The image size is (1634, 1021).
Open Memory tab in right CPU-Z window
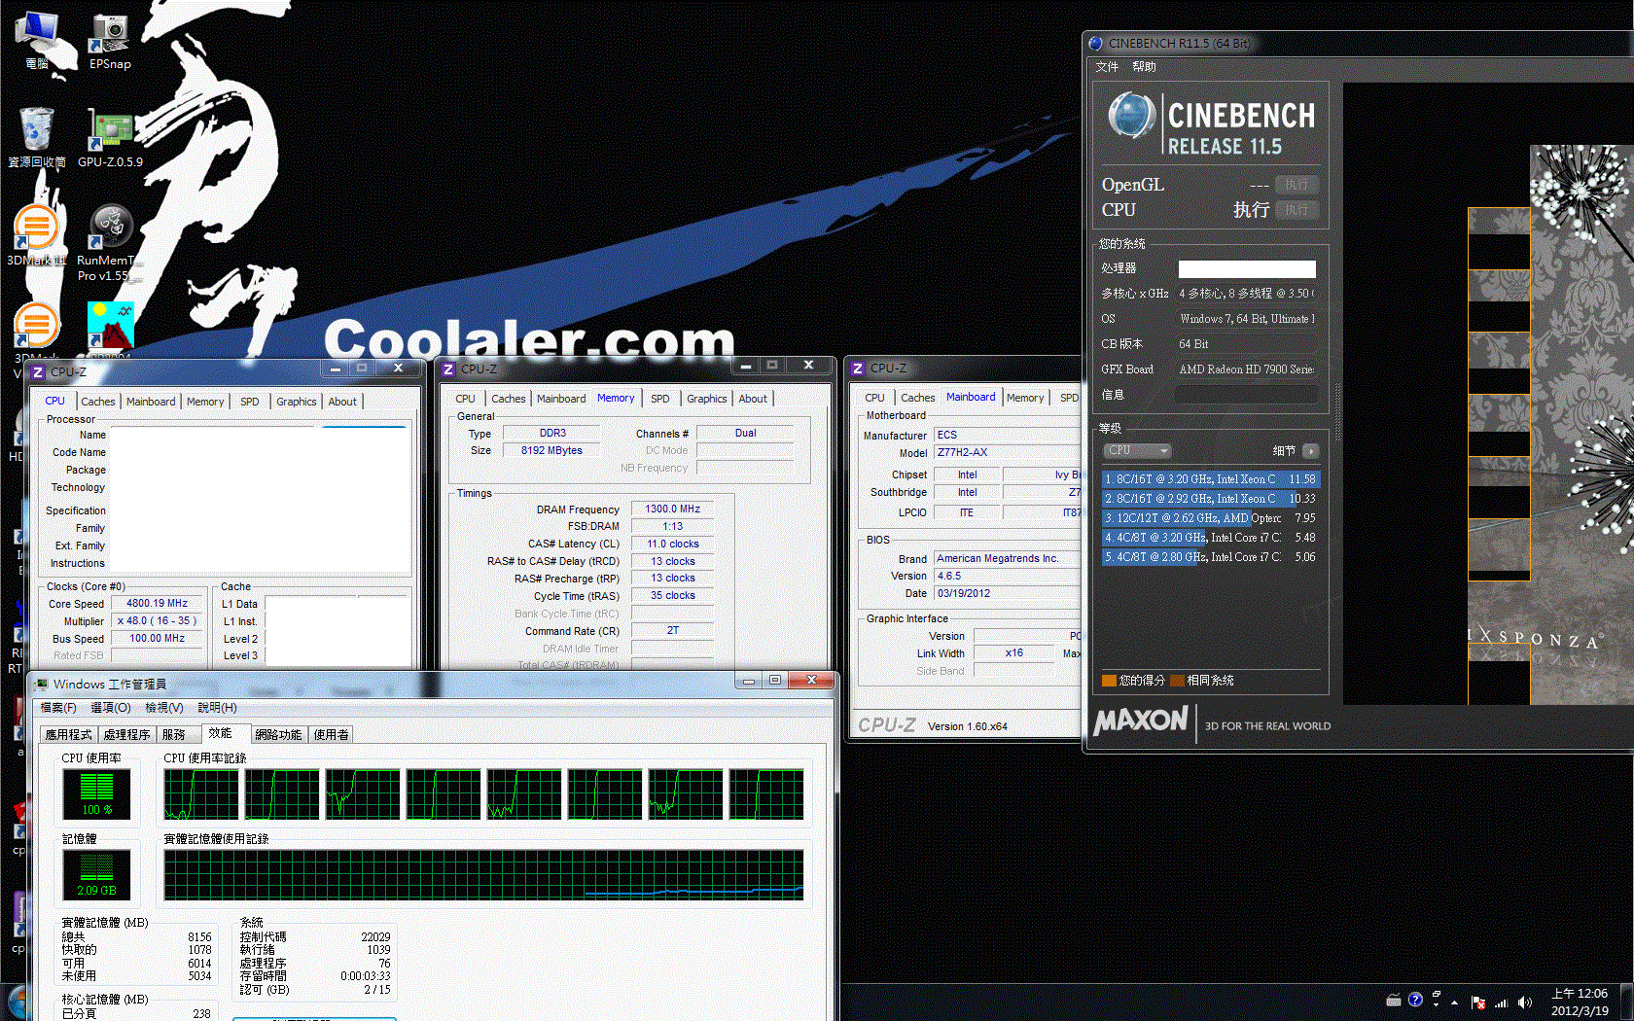[x=1025, y=398]
